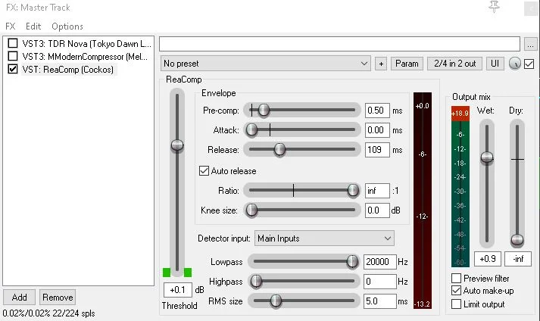Click the wet/dry mix knob
Image resolution: width=540 pixels, height=321 pixels.
click(515, 64)
